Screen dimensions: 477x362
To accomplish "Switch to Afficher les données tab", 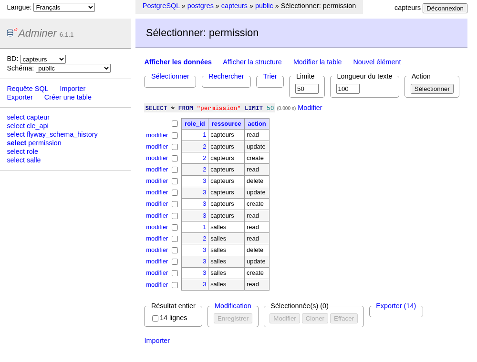I will point(178,62).
